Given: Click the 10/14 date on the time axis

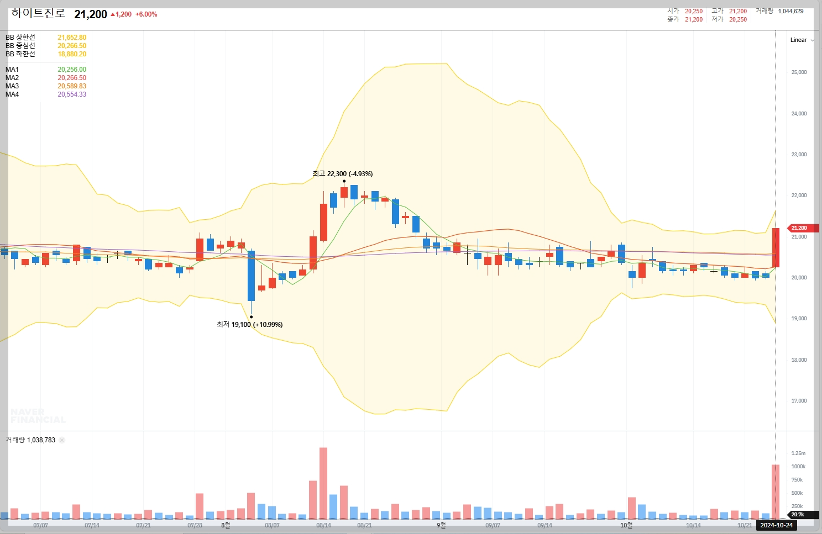Looking at the screenshot, I should click(x=693, y=525).
